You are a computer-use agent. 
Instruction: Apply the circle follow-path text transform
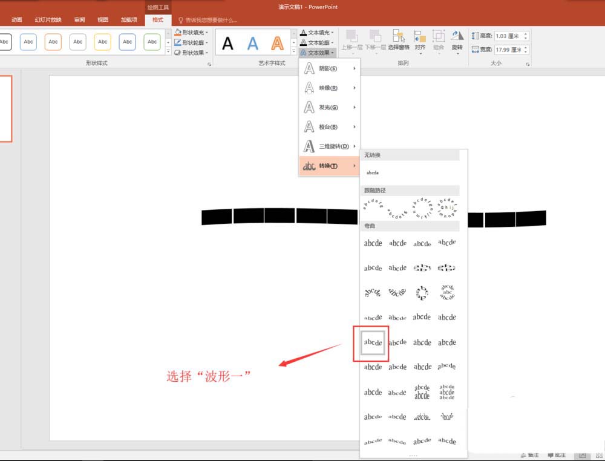point(422,208)
